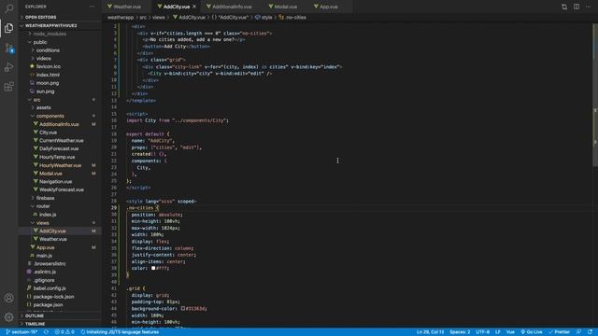The height and width of the screenshot is (336, 598).
Task: Close the AddCity.vue tab
Action: point(194,7)
